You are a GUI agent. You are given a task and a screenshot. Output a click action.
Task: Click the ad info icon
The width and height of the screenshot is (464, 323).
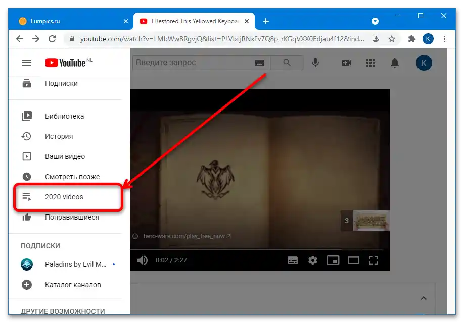pyautogui.click(x=135, y=236)
